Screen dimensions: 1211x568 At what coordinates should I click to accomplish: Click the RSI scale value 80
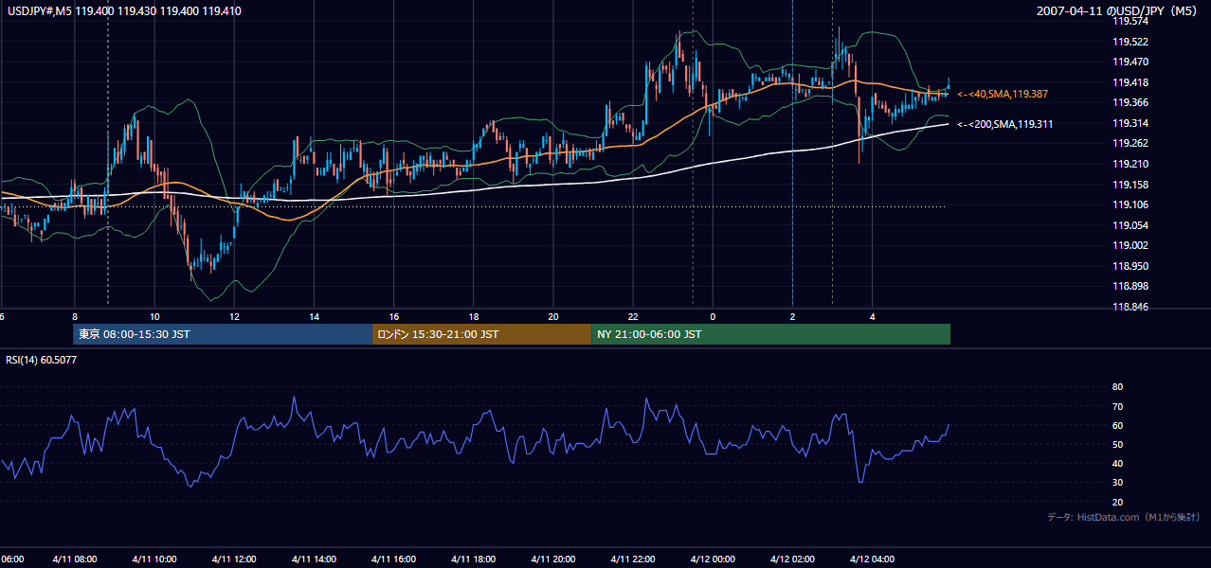coord(1117,387)
